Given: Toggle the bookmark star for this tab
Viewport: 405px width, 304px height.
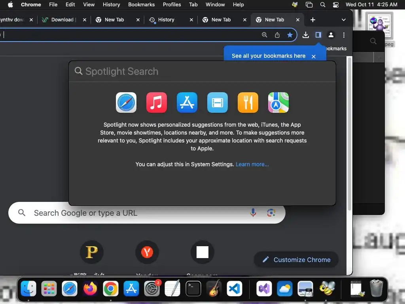Looking at the screenshot, I should [x=290, y=35].
